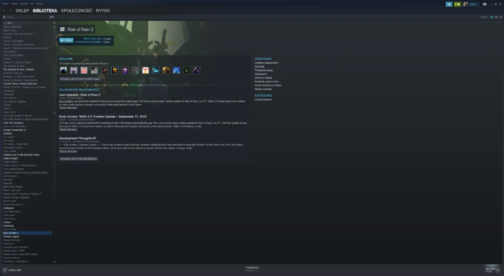The height and width of the screenshot is (276, 504).
Task: Go to the SKLEP tab
Action: (22, 11)
